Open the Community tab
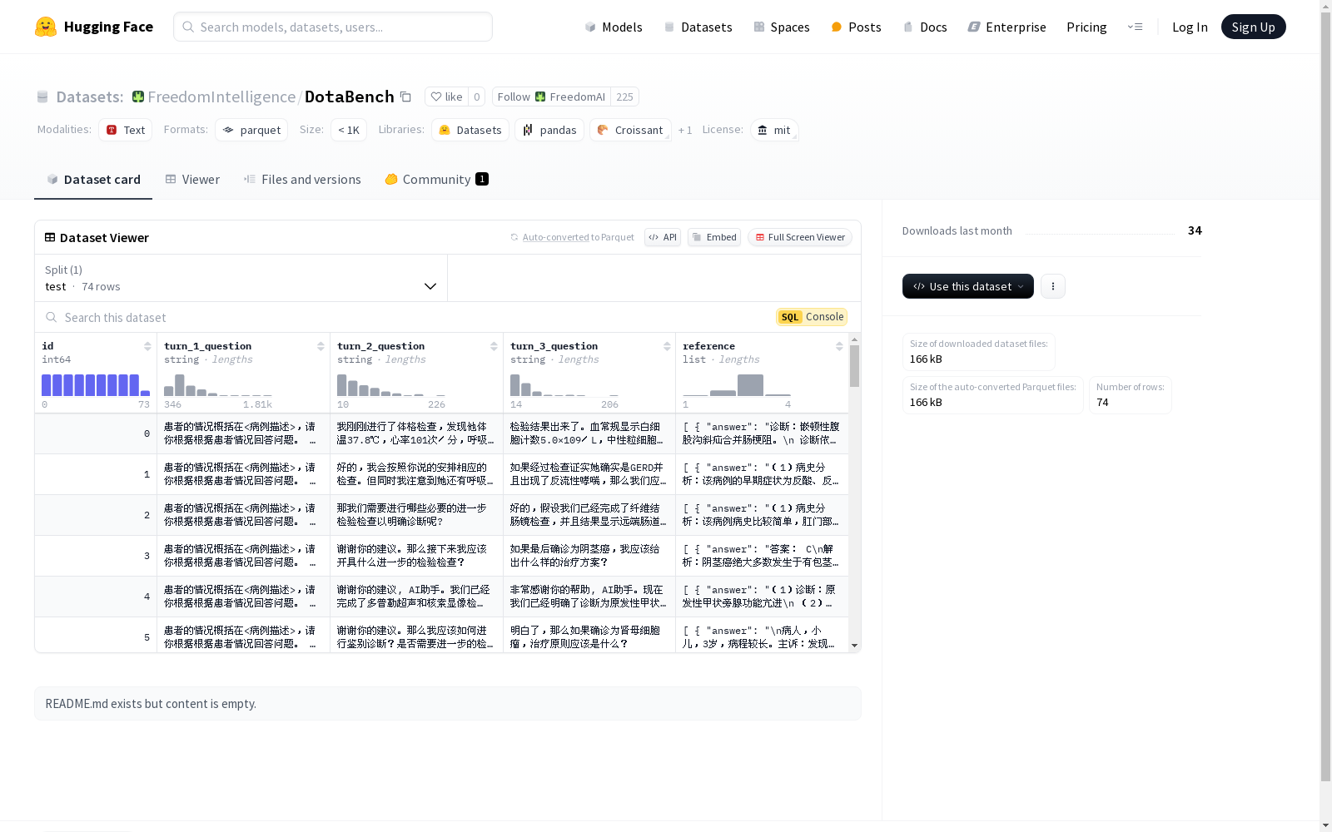The height and width of the screenshot is (832, 1332). coord(436,179)
